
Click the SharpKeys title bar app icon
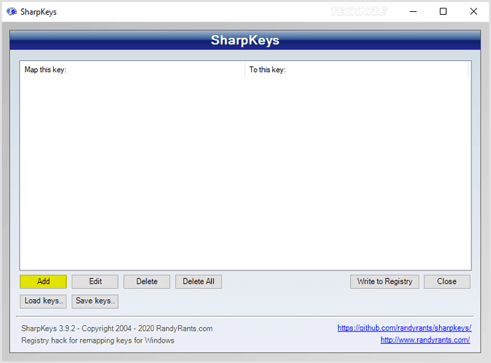click(12, 12)
